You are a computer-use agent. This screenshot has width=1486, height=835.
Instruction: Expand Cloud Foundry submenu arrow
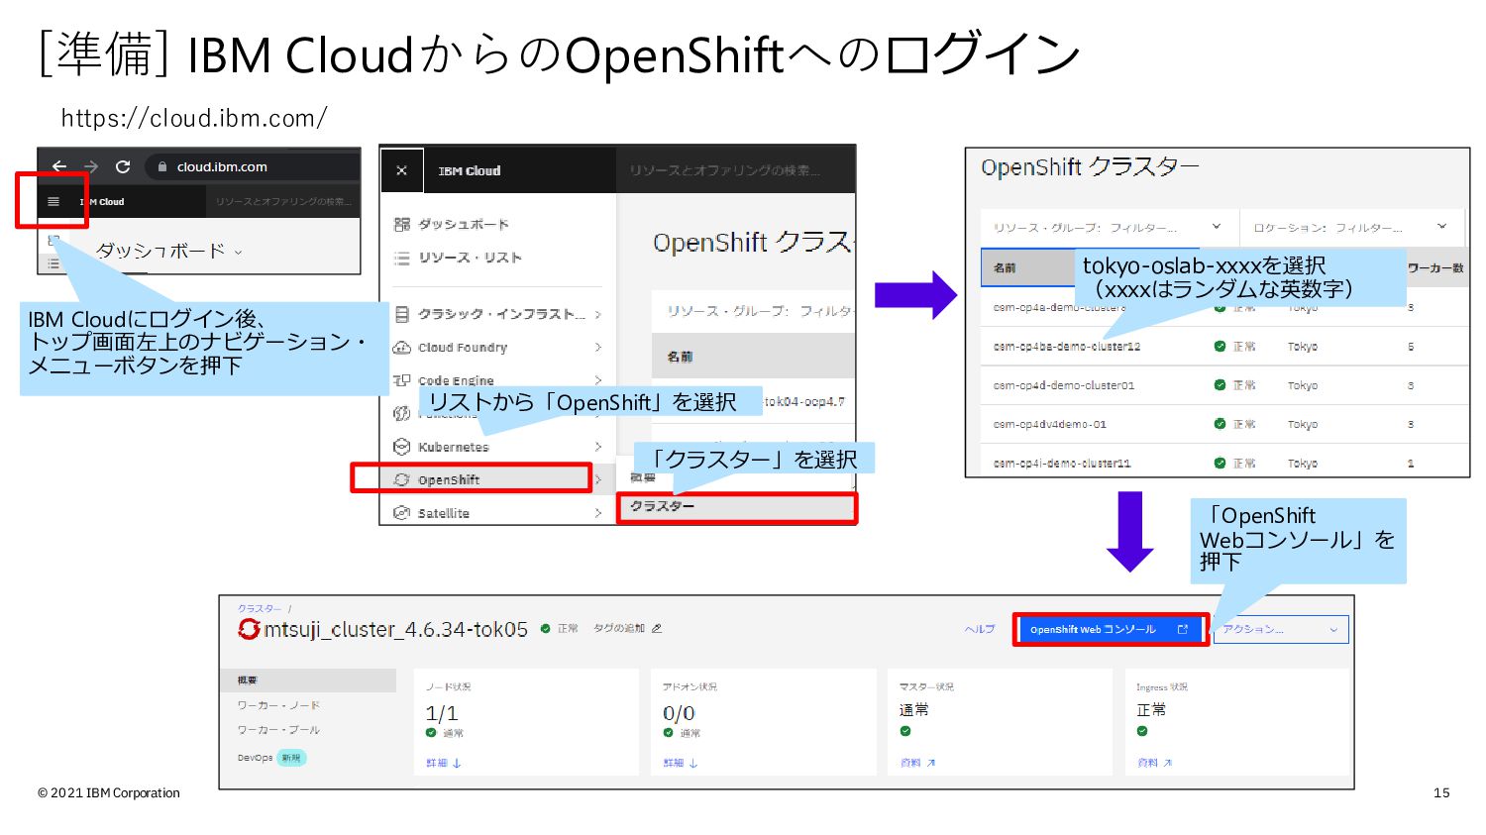[597, 348]
